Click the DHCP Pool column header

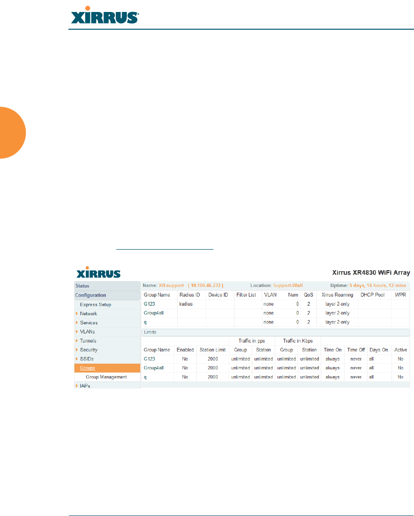(372, 295)
